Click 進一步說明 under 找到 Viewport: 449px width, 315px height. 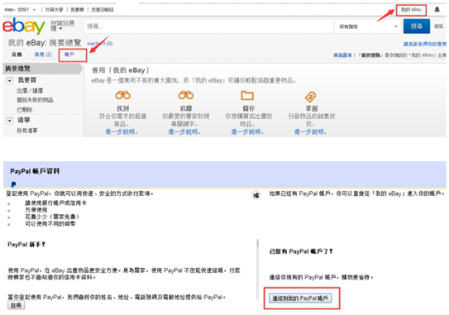point(122,132)
